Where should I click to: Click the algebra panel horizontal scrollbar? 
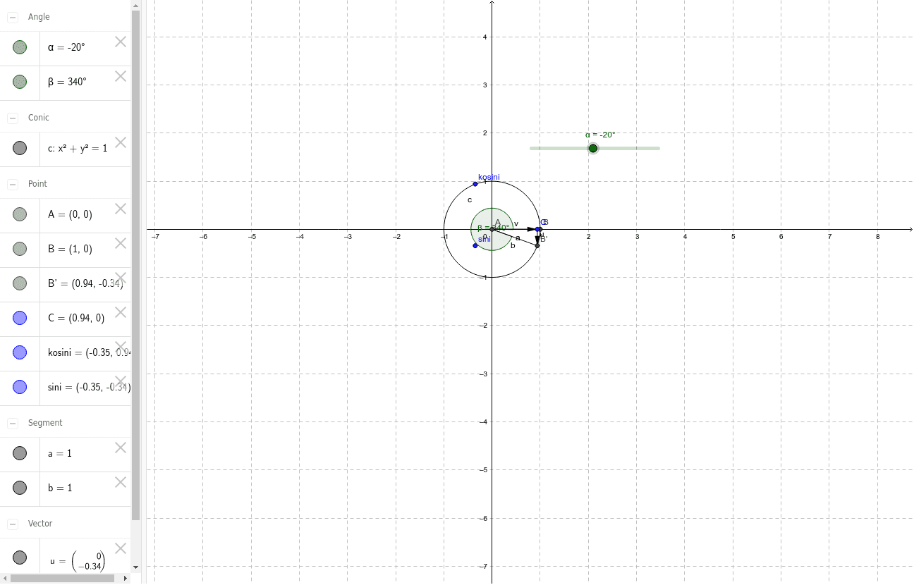point(62,578)
